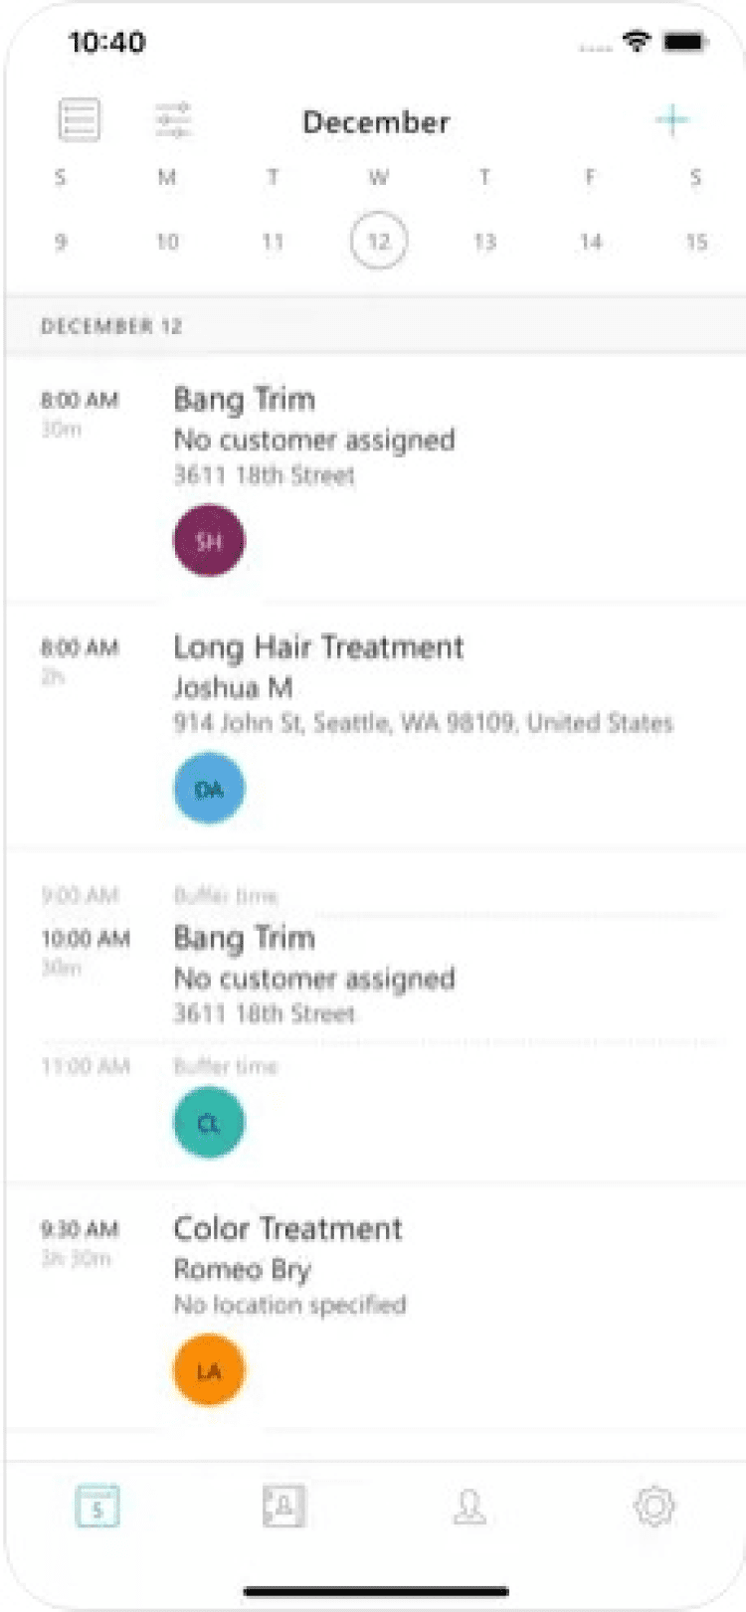Open the agenda list view icon

point(80,120)
